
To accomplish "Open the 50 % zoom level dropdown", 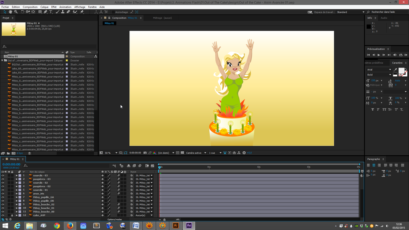I will click(117, 153).
